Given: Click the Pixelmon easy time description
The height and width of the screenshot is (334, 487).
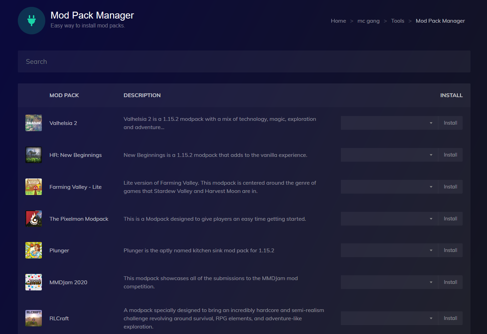Looking at the screenshot, I should [x=215, y=219].
